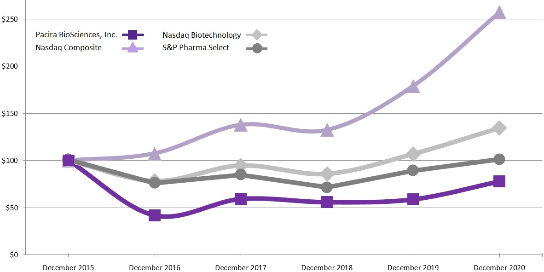
Task: Click Nasdaq Composite triangle legend marker
Action: tap(133, 47)
